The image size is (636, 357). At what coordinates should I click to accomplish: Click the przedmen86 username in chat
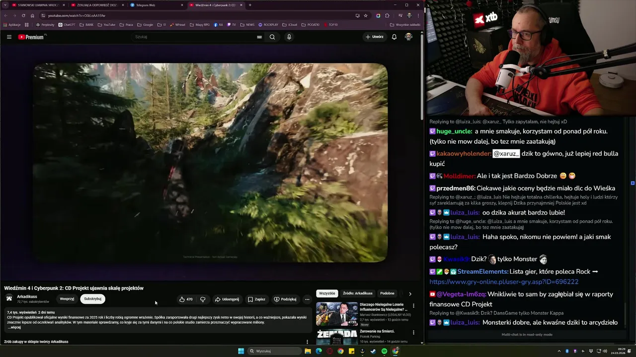(x=456, y=188)
